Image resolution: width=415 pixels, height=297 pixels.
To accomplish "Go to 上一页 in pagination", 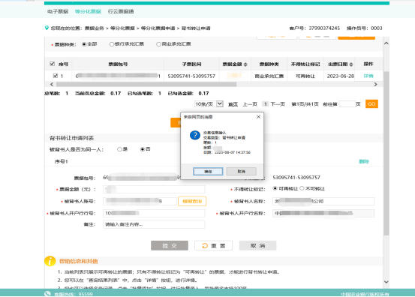I will pyautogui.click(x=250, y=104).
